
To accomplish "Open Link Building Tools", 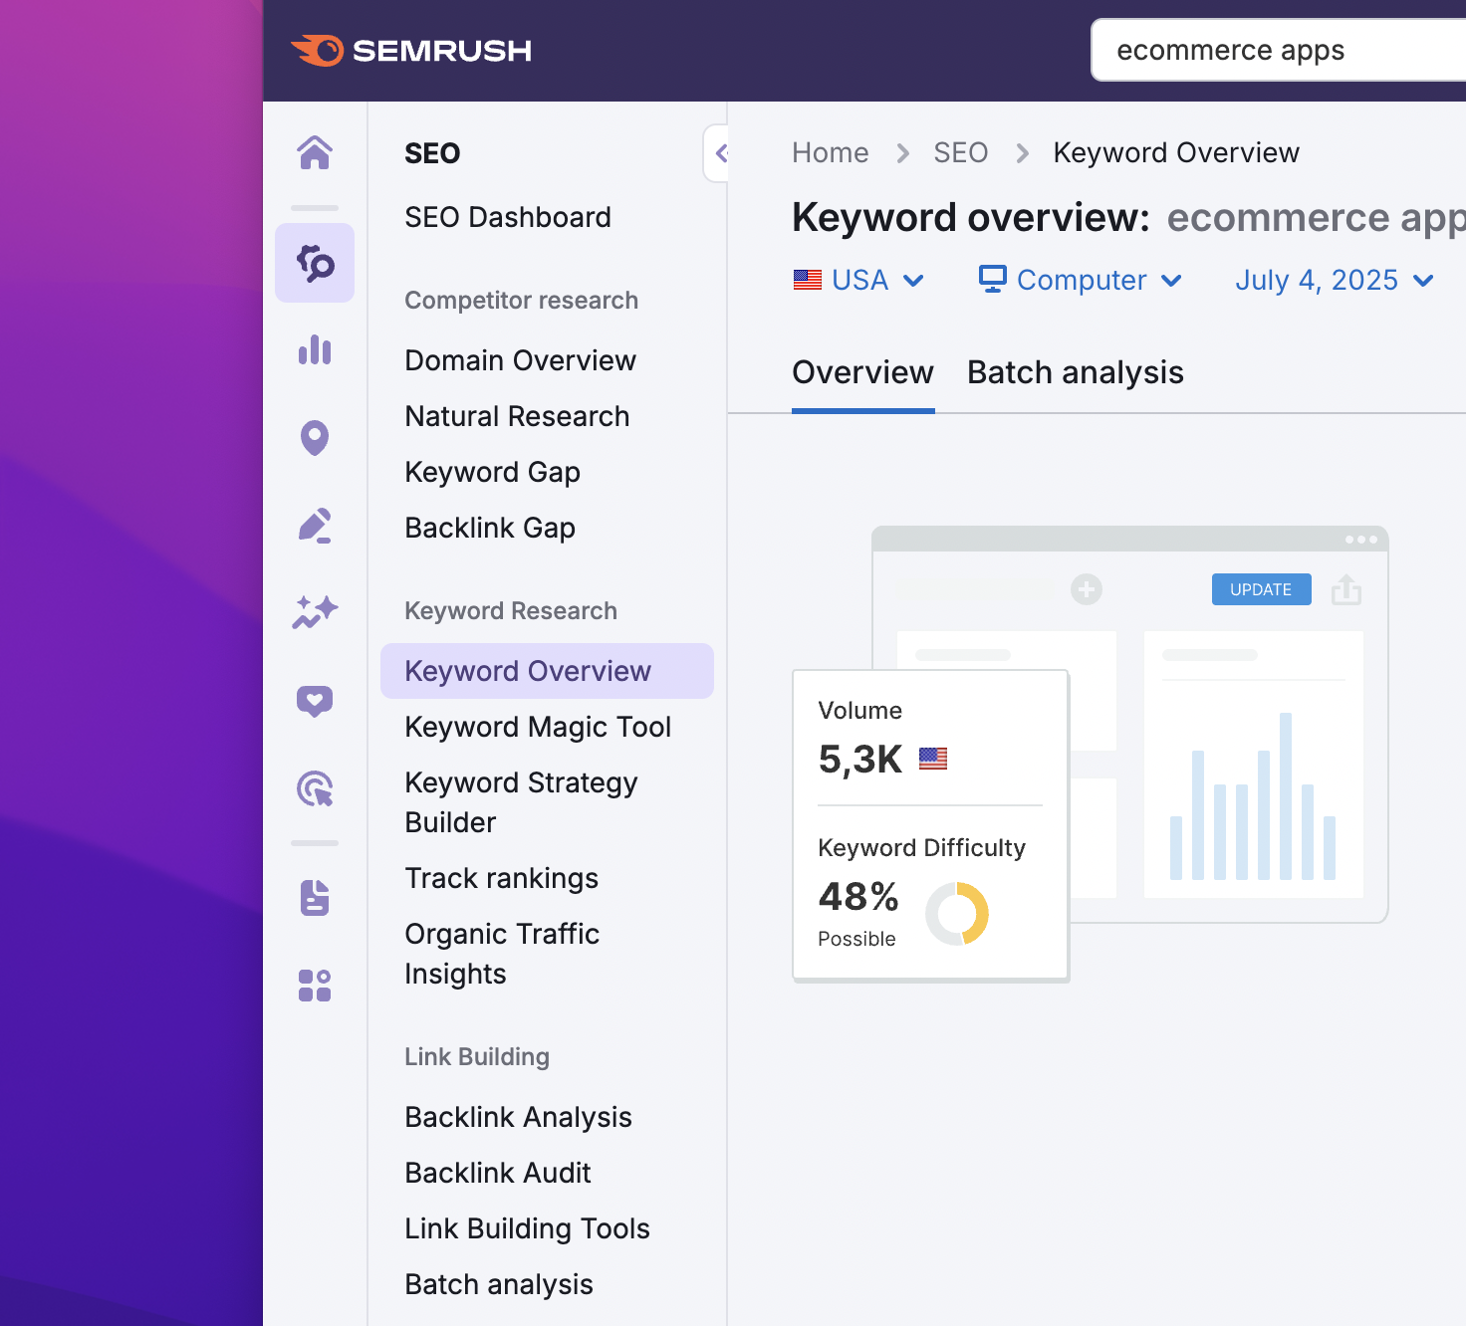I will click(527, 1228).
